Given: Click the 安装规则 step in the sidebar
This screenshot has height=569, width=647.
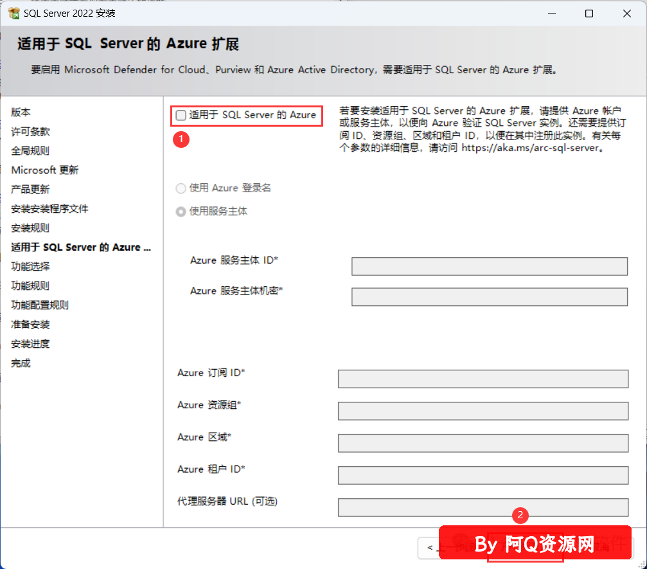Looking at the screenshot, I should click(x=31, y=228).
